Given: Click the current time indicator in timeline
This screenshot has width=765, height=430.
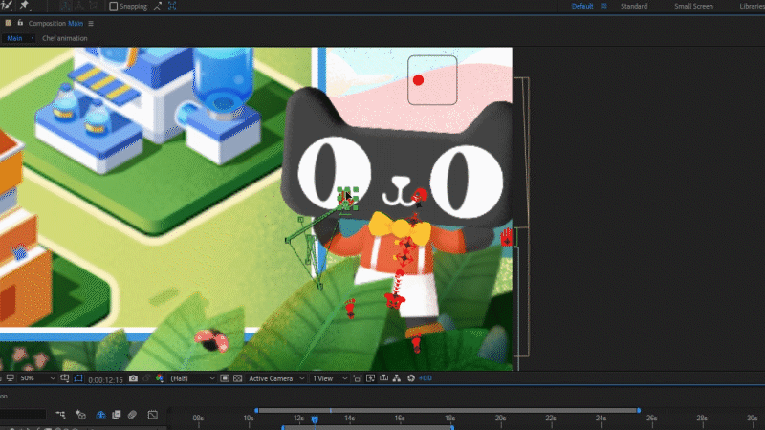Looking at the screenshot, I should point(315,419).
